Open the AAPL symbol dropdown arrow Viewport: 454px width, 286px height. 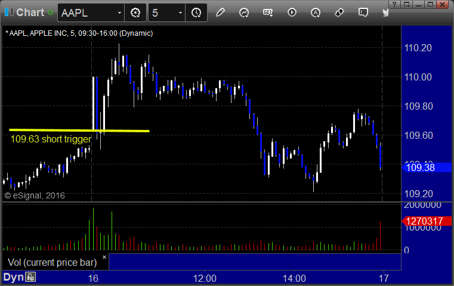coord(119,13)
